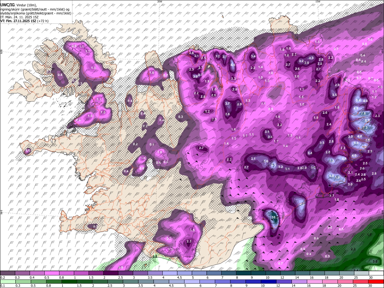Click the grayish purple snow legend swatch labeled 0.2
This screenshot has height=288, width=384.
[7, 273]
